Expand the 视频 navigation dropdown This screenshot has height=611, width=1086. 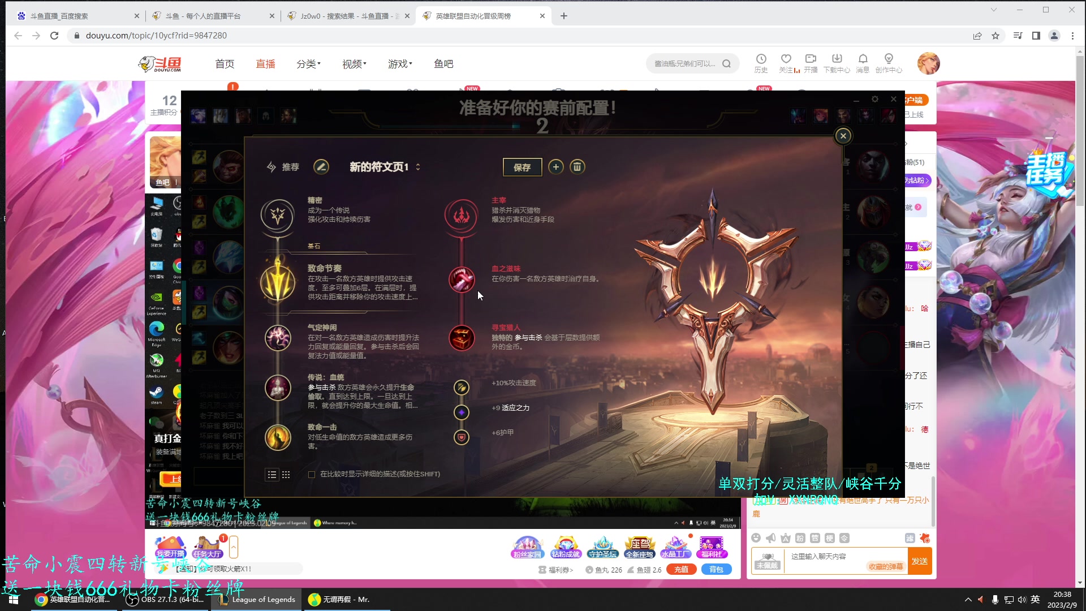point(354,64)
